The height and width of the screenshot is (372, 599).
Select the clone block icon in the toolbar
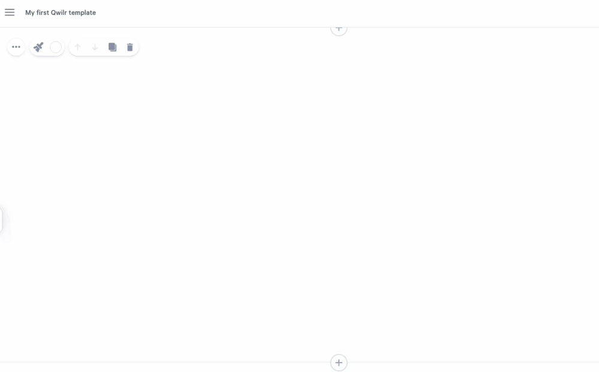click(112, 47)
